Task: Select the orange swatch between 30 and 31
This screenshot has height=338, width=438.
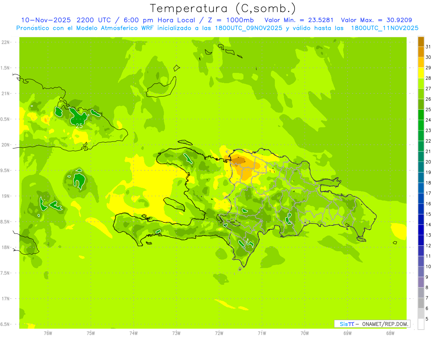Action: pos(421,52)
